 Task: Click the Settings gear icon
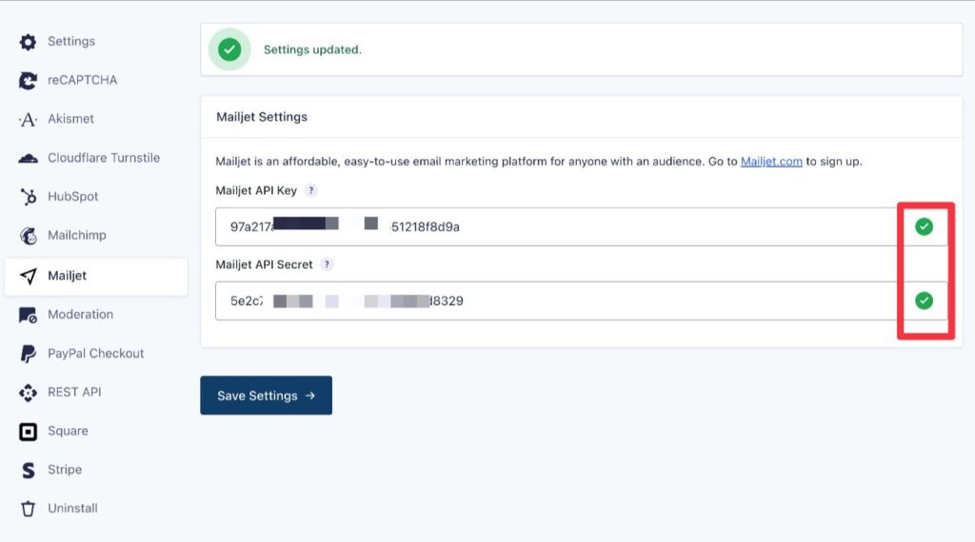pos(28,42)
